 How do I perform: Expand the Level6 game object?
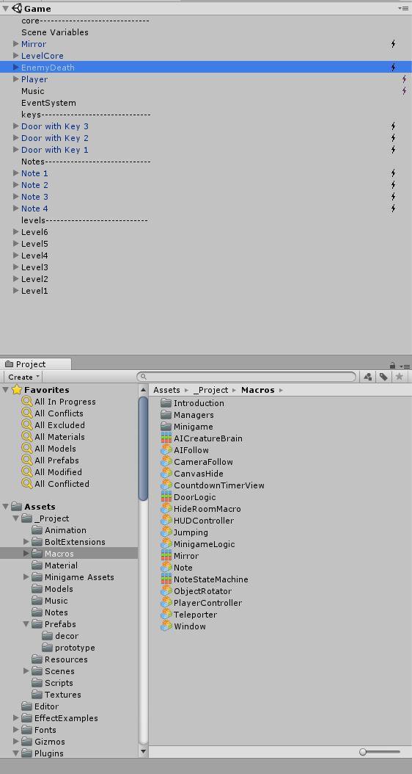(16, 232)
